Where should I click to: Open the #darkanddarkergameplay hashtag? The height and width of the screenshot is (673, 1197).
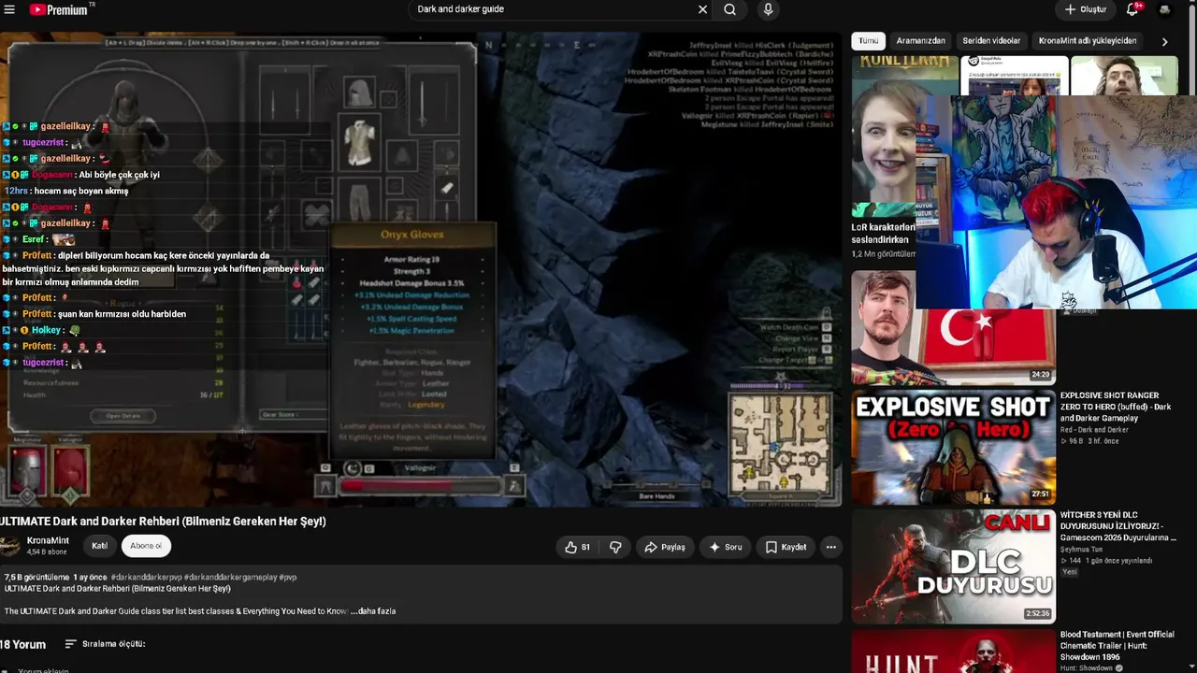tap(231, 578)
